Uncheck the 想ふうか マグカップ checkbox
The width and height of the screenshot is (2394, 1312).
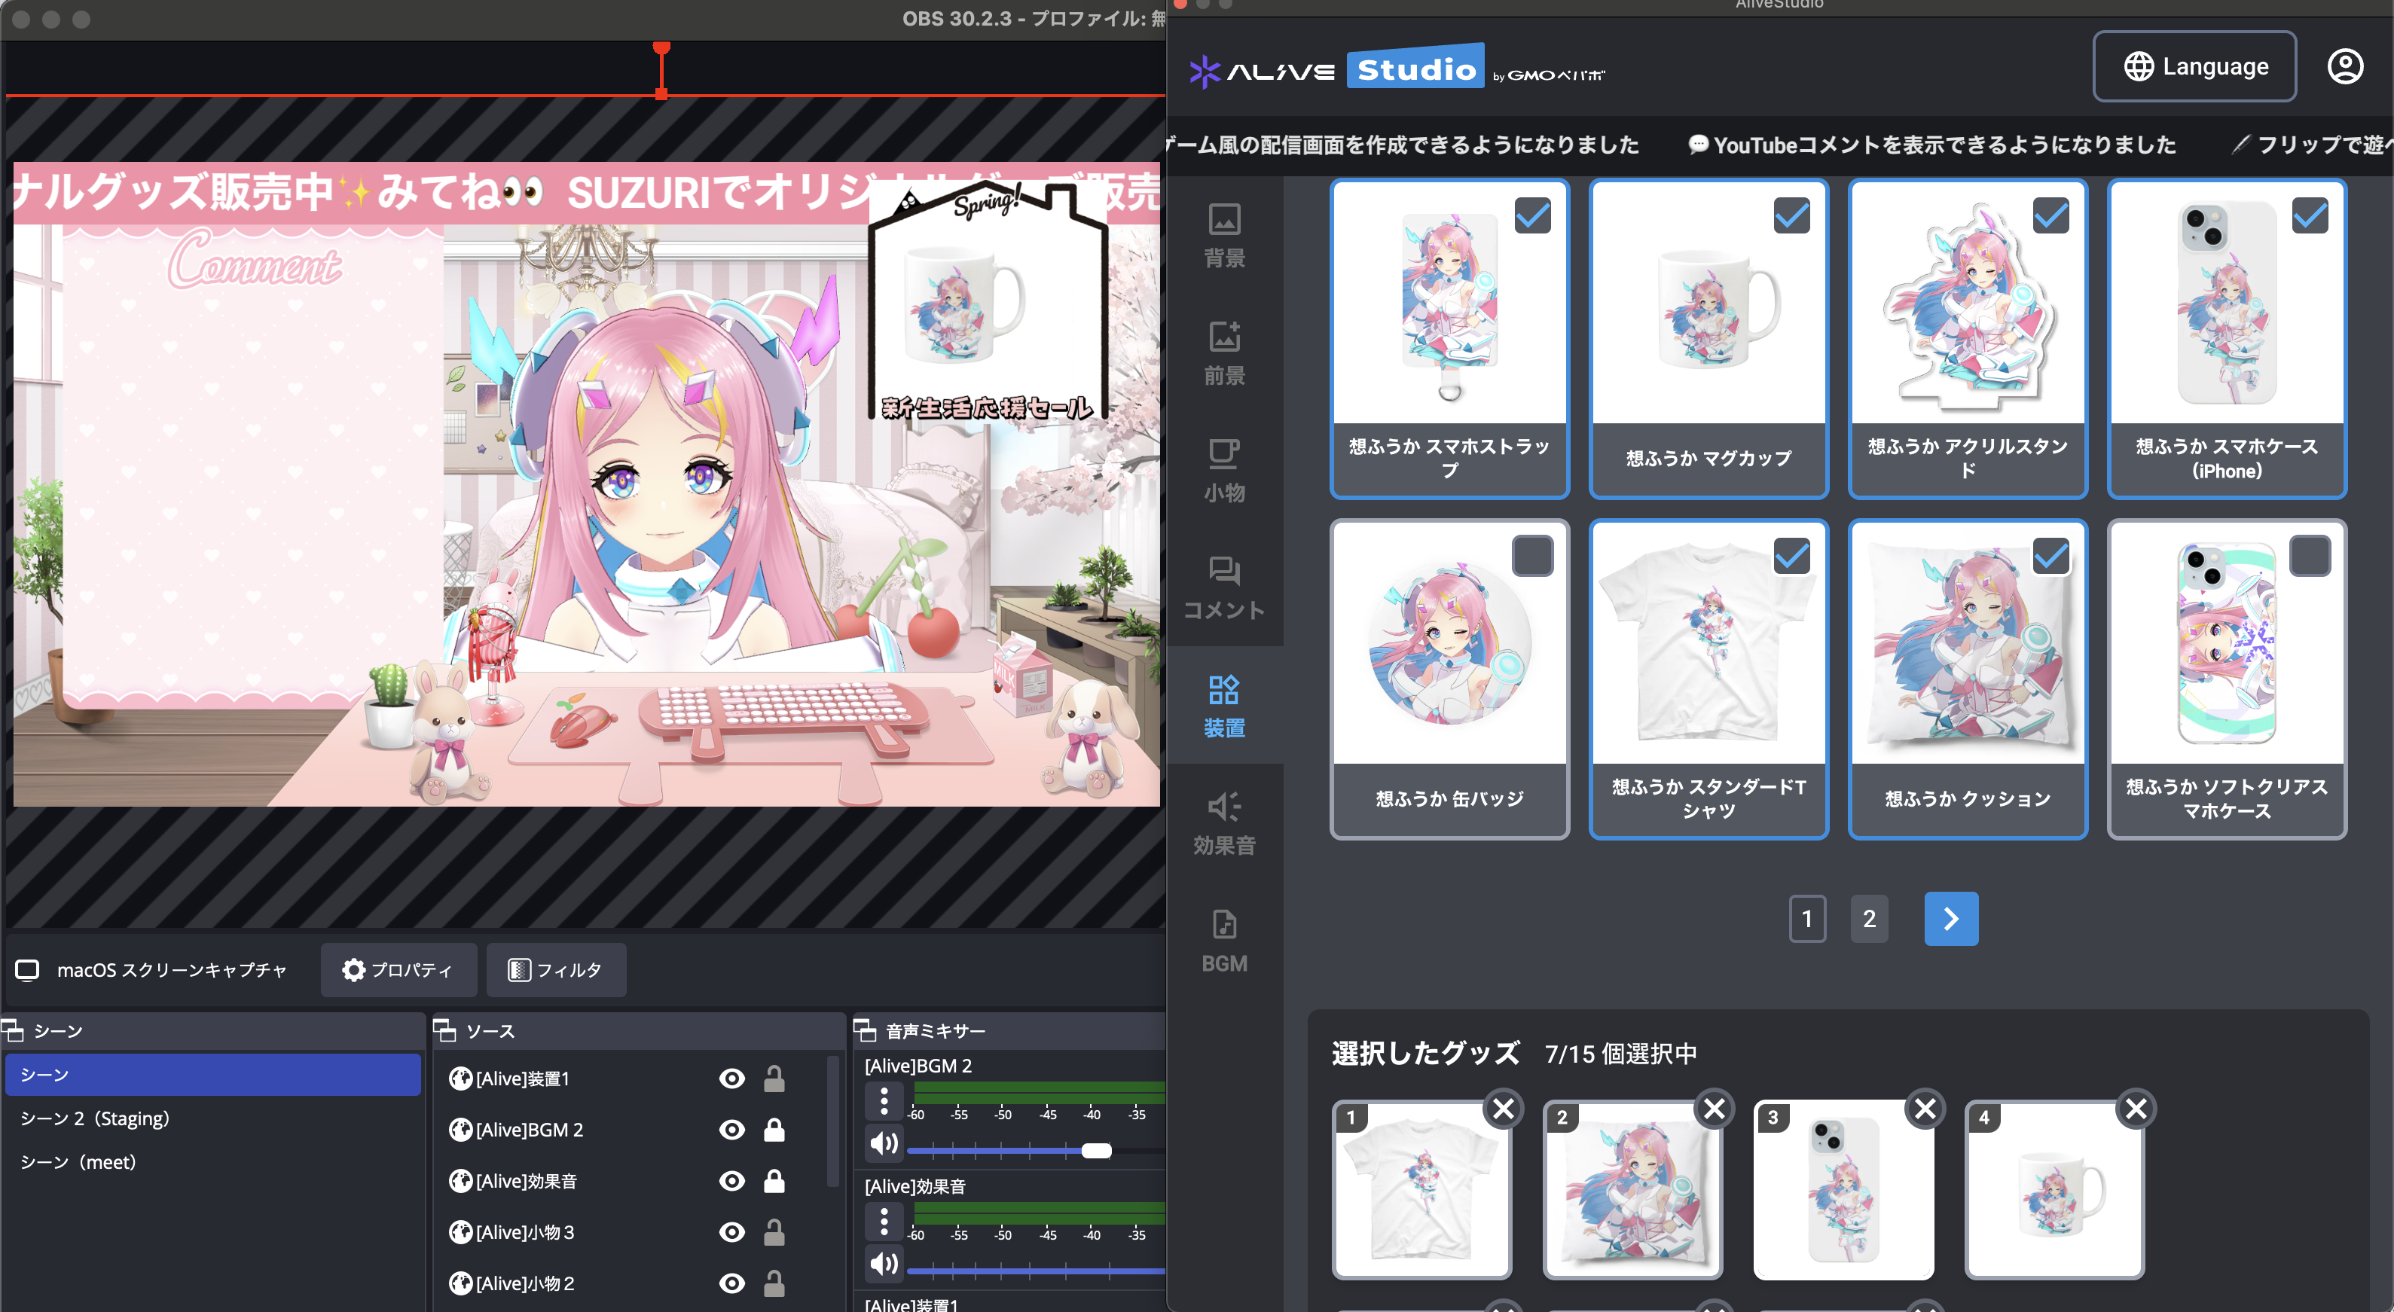pos(1791,216)
